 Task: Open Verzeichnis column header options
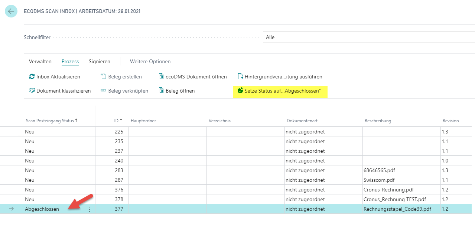[x=220, y=121]
